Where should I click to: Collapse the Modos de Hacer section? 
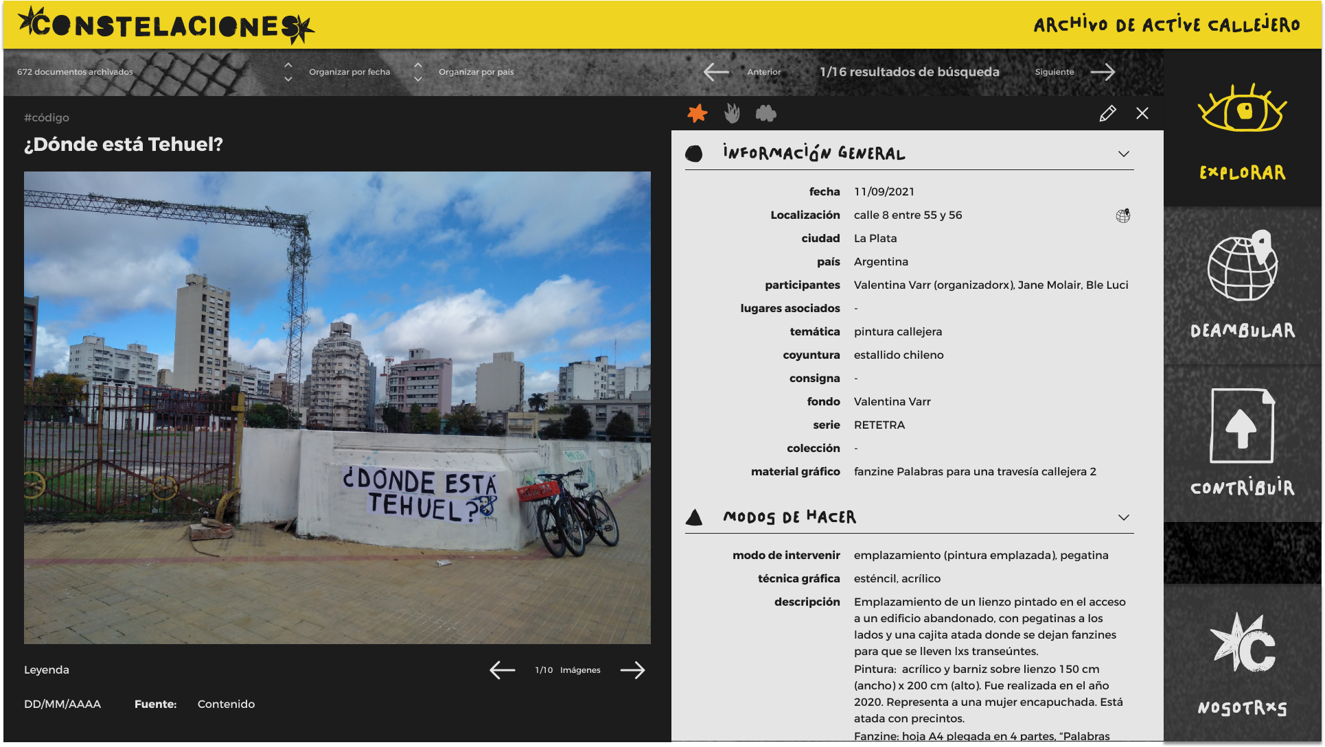tap(1123, 518)
